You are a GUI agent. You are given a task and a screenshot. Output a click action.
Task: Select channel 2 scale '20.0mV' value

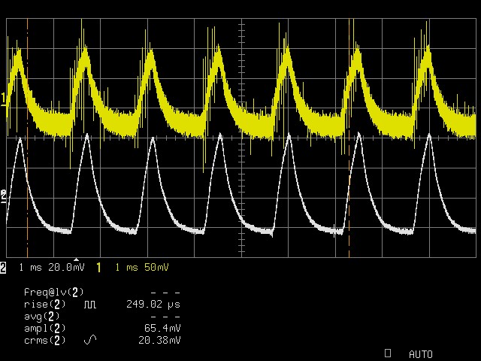click(x=66, y=268)
